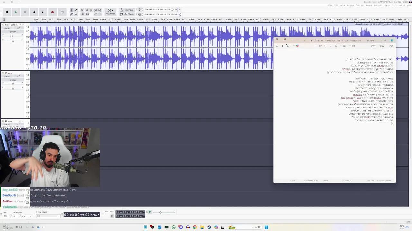Open the Audio Setup dropdown
This screenshot has height=231, width=412.
(x=110, y=12)
